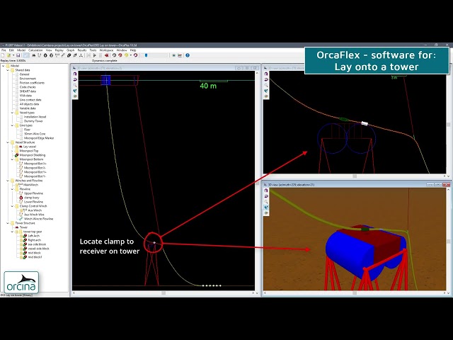This screenshot has width=453, height=340.
Task: Click the Run dynamic simulation play icon
Action: (x=94, y=55)
